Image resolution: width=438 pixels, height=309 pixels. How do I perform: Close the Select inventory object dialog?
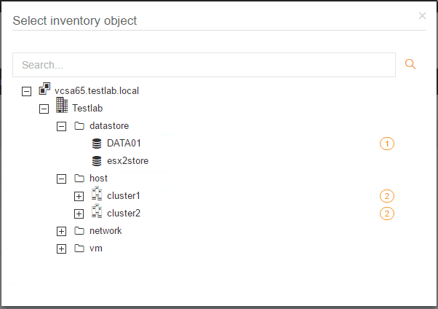click(x=422, y=15)
